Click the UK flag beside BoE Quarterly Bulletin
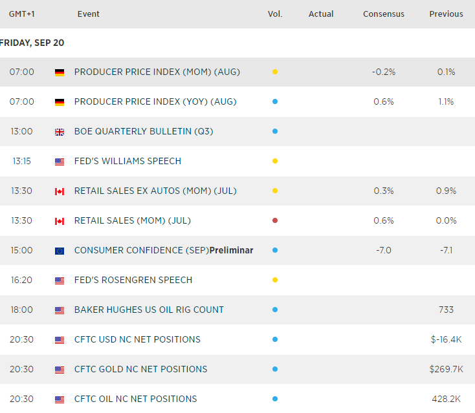 click(x=60, y=132)
